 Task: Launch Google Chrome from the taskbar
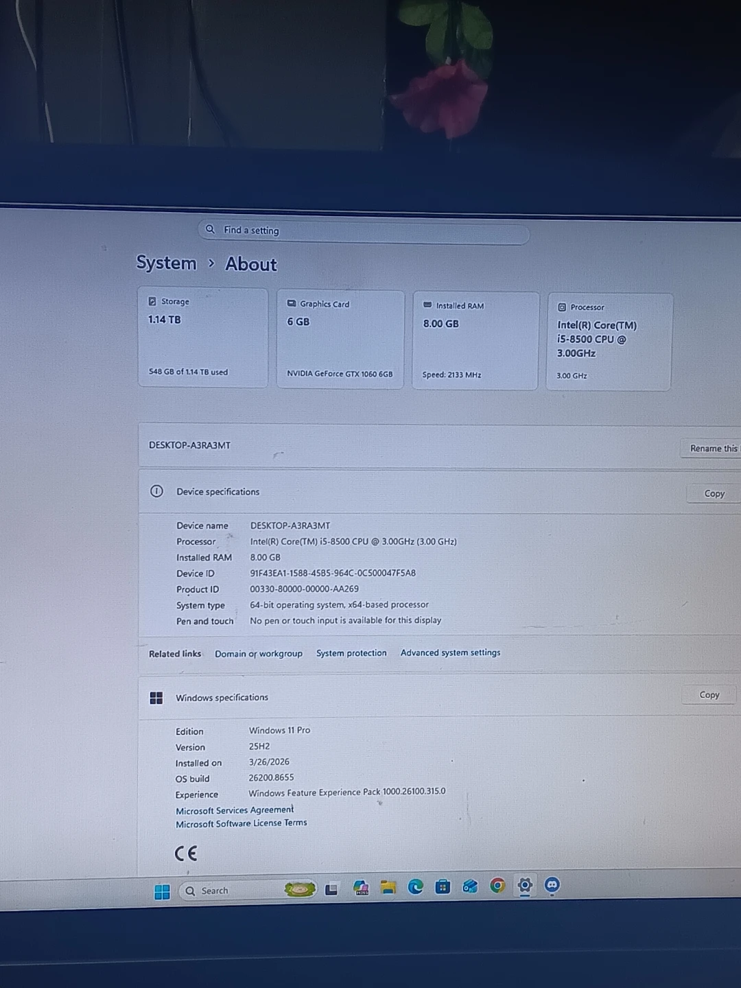tap(497, 886)
